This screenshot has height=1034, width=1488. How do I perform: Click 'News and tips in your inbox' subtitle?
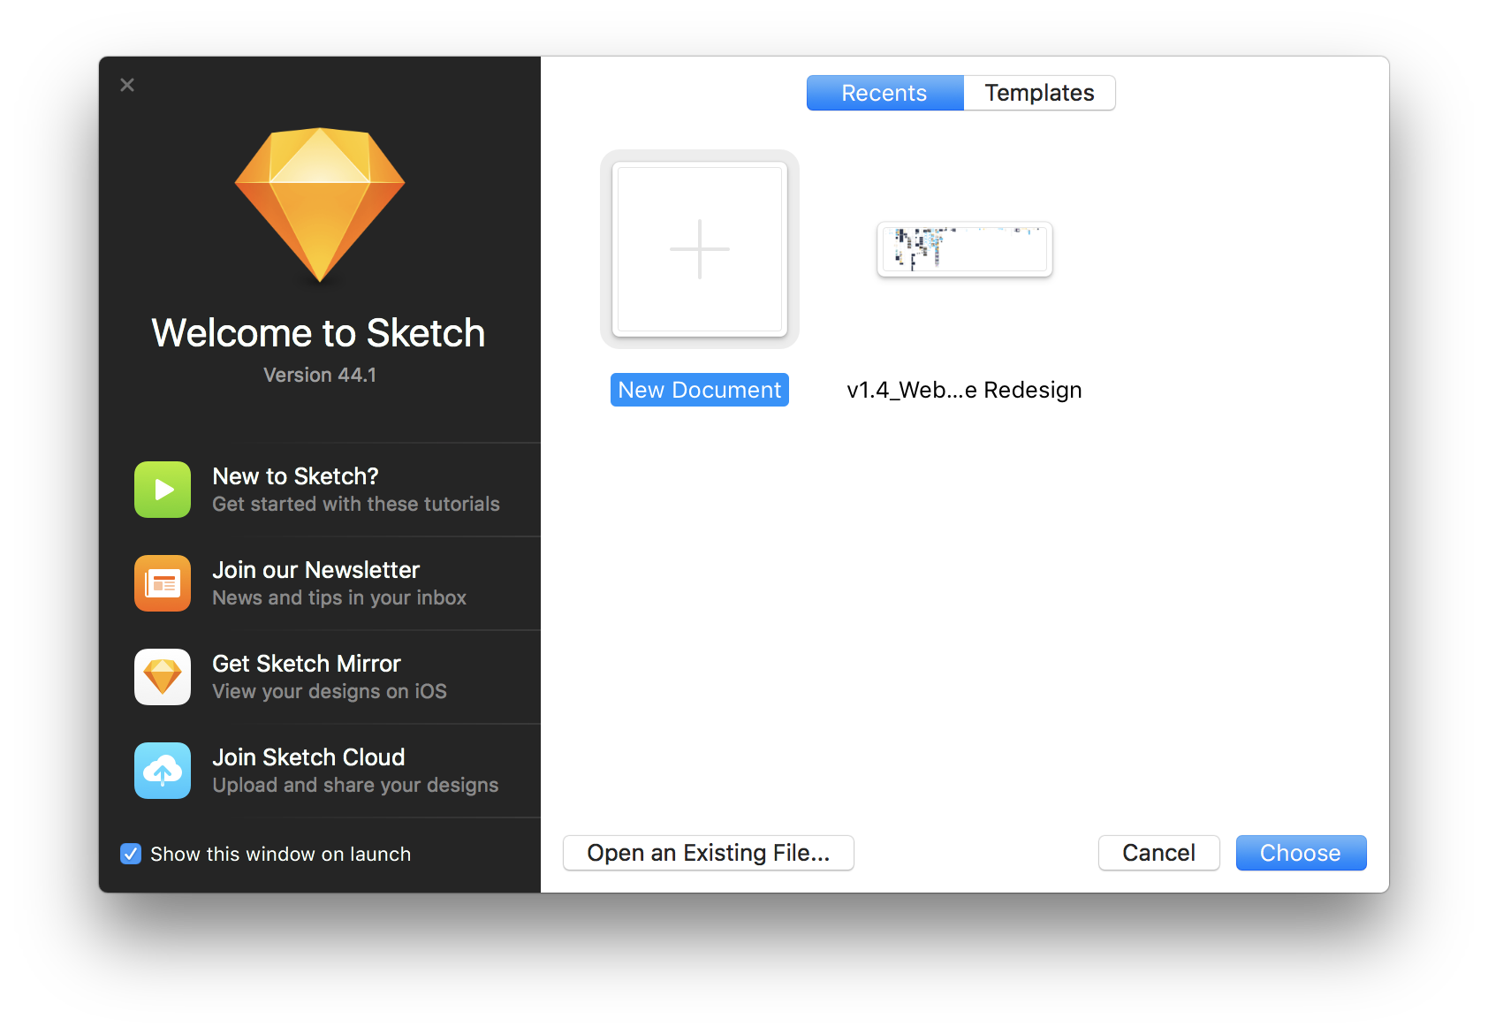339,597
